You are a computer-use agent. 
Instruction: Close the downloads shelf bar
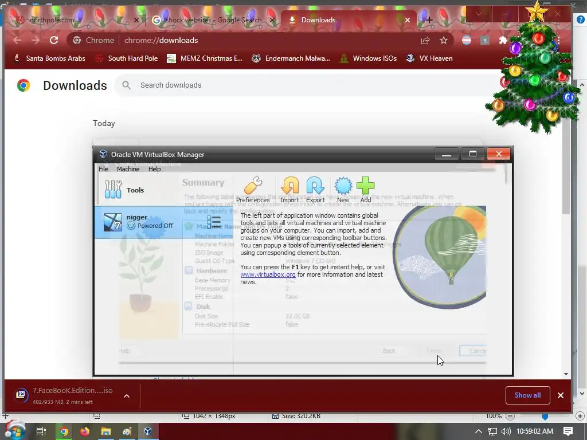click(561, 395)
